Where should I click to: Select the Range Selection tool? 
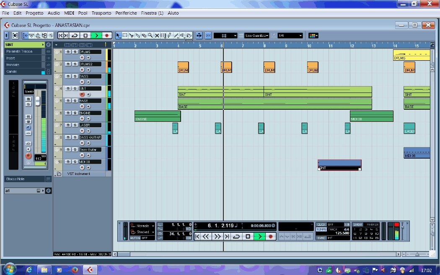coord(125,36)
